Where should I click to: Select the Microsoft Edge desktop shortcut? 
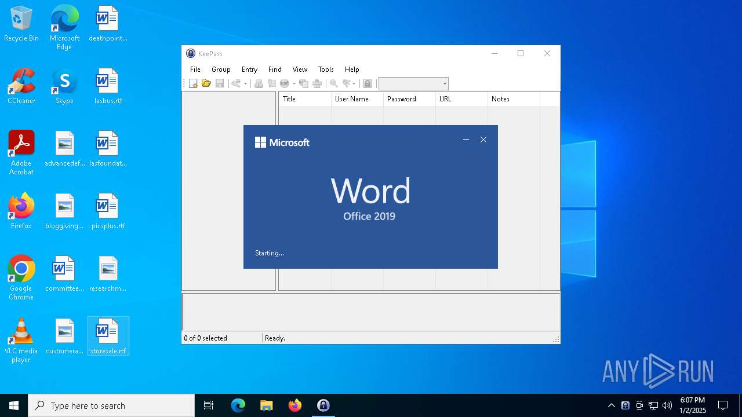[64, 27]
